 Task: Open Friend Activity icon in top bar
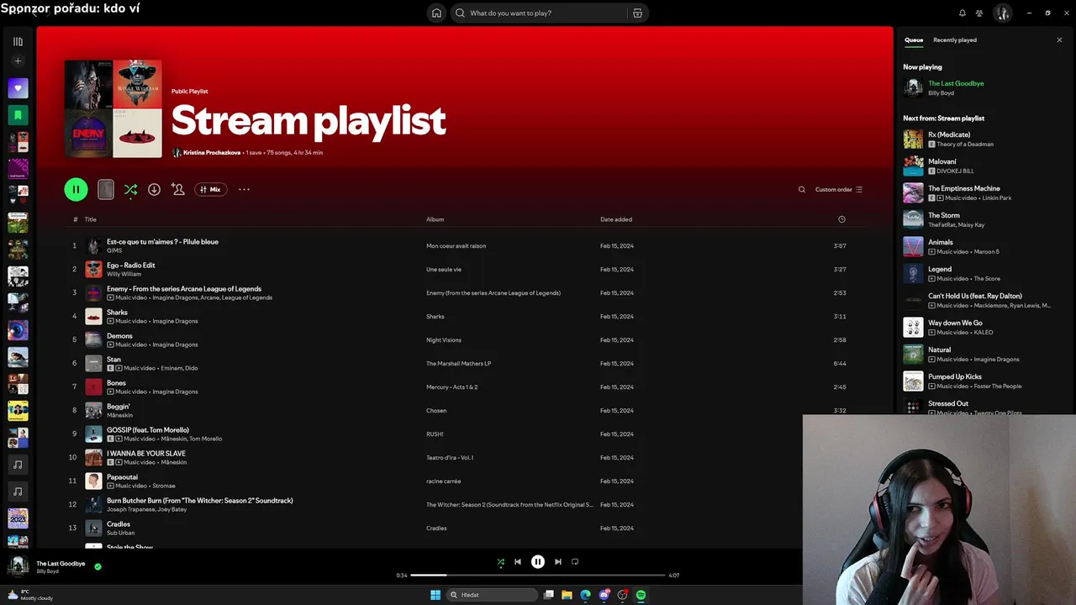click(x=979, y=13)
